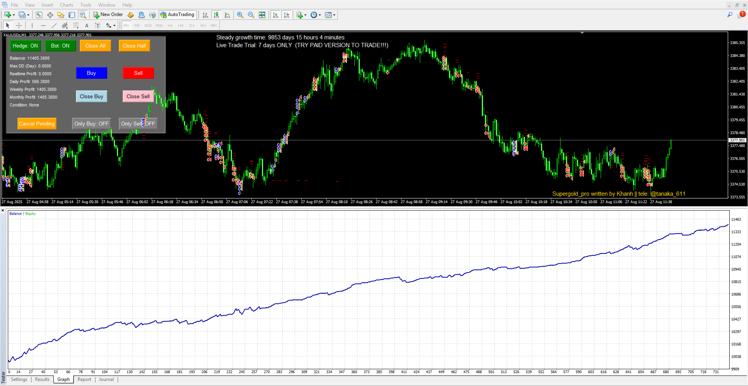Open MQL5 community chat icon

coord(141,15)
